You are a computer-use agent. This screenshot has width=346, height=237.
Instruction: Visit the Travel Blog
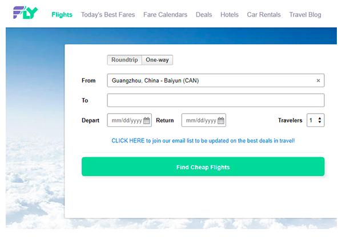click(x=305, y=15)
